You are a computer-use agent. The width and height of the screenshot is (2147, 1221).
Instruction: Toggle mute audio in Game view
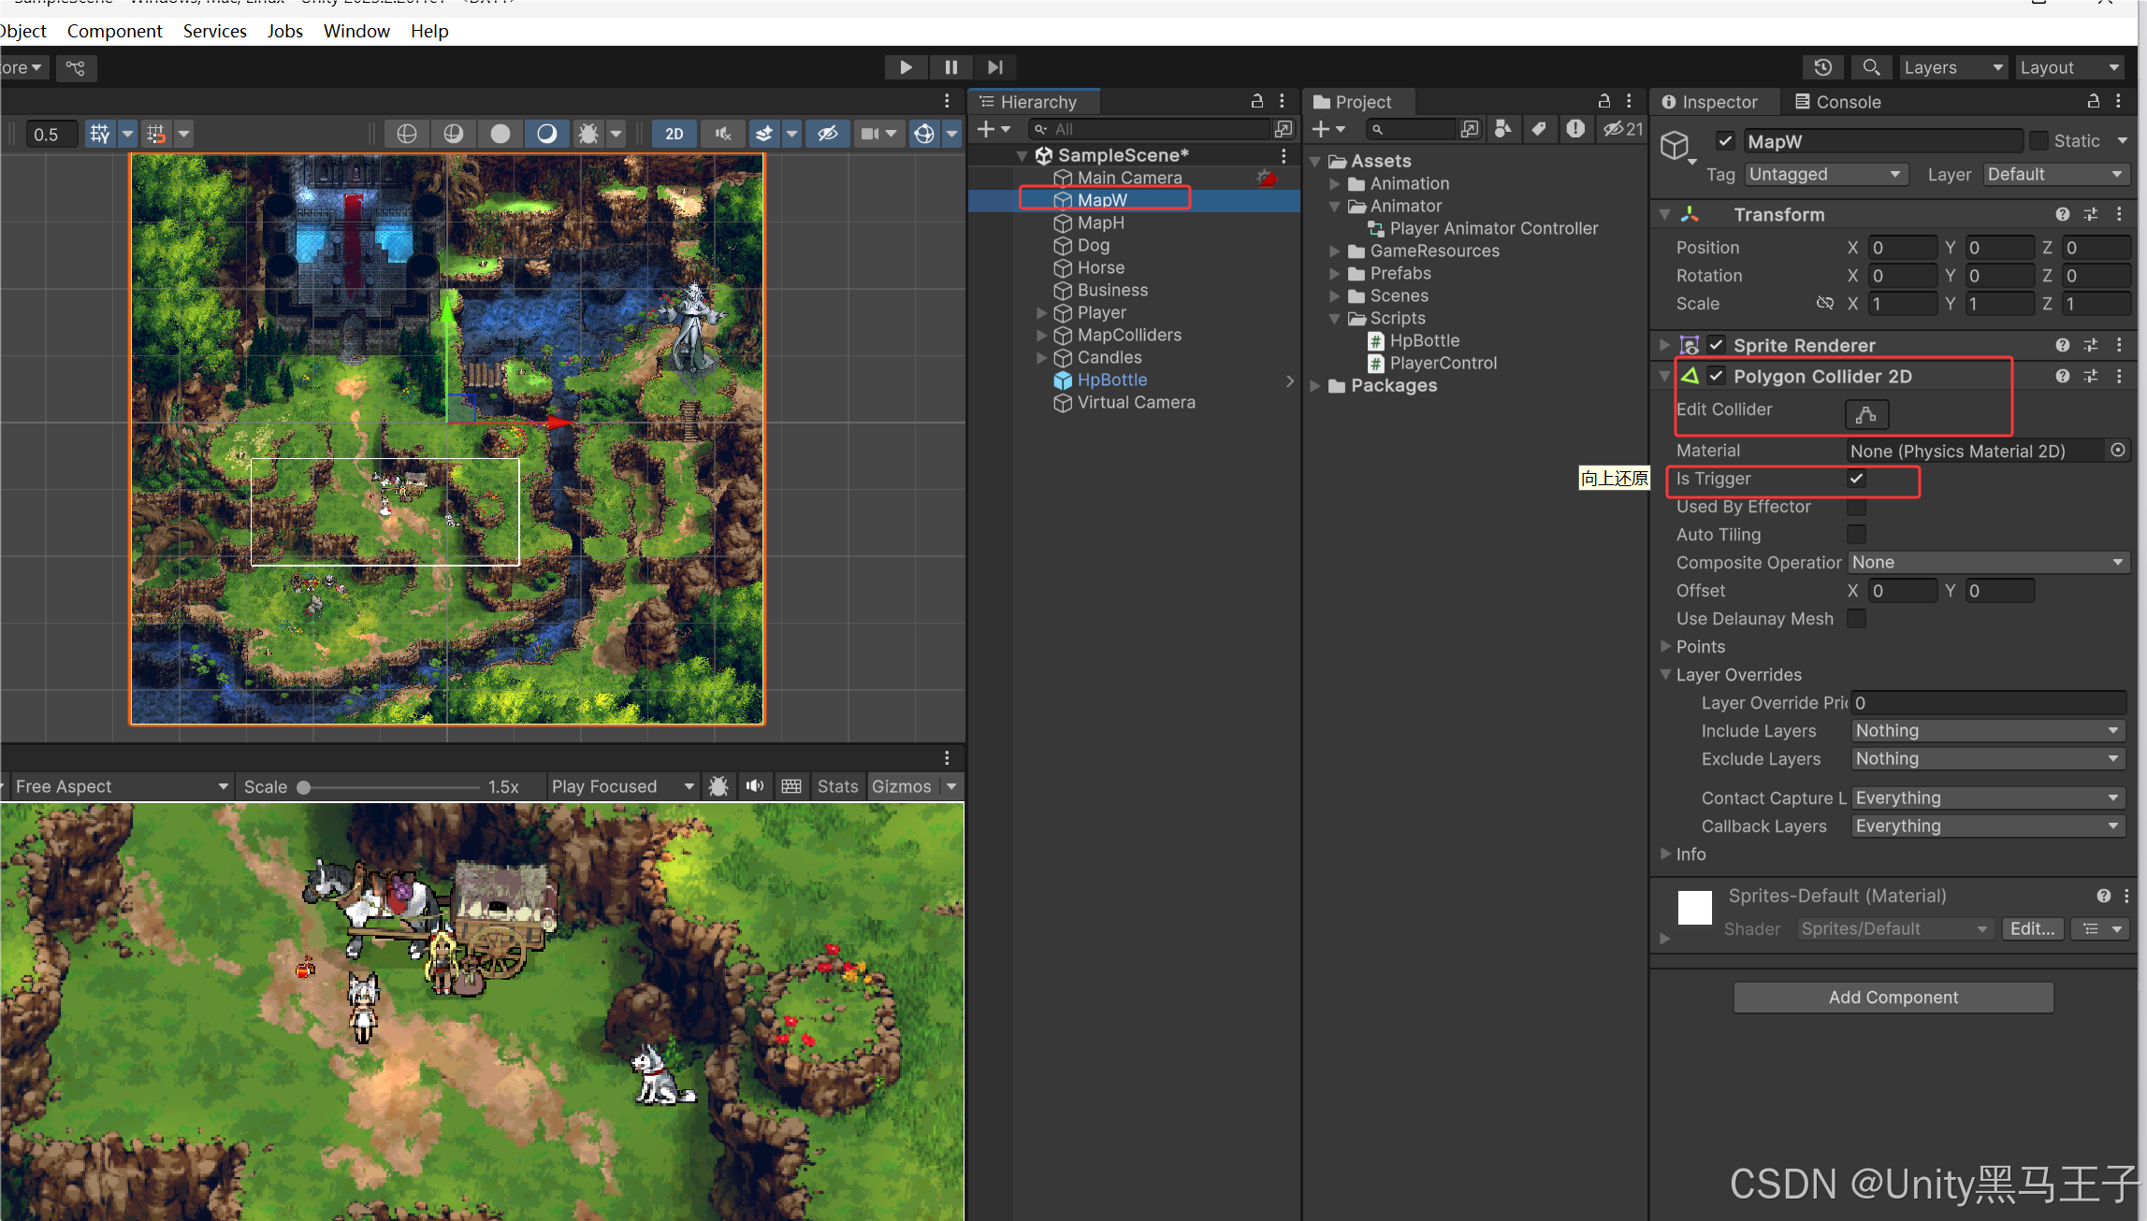pos(755,786)
